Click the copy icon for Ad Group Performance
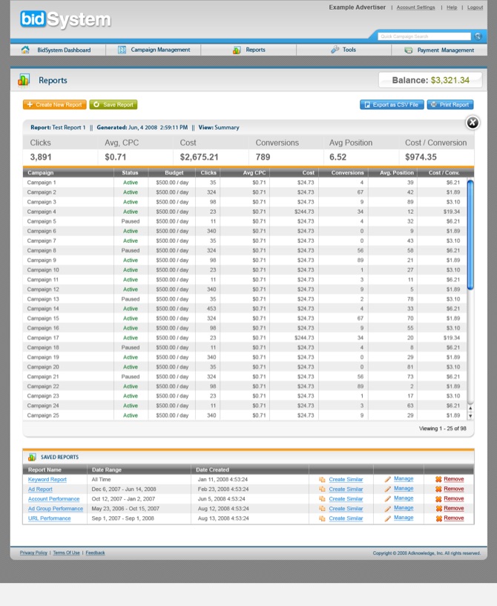This screenshot has height=606, width=497. pos(322,509)
